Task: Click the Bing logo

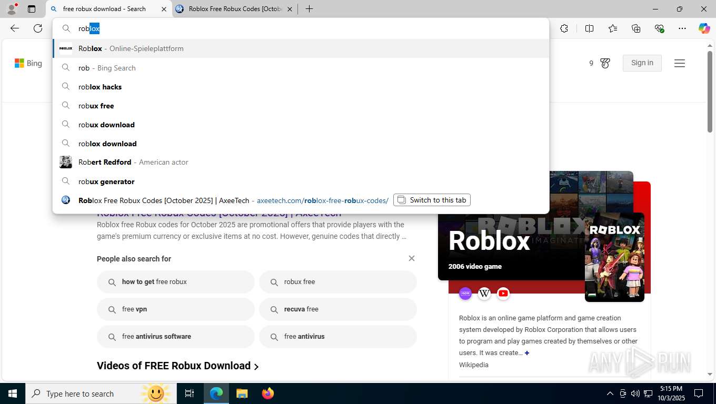Action: coord(28,63)
